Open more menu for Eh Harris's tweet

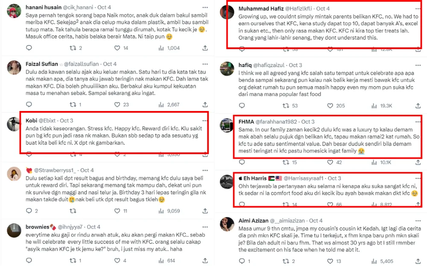[418, 178]
